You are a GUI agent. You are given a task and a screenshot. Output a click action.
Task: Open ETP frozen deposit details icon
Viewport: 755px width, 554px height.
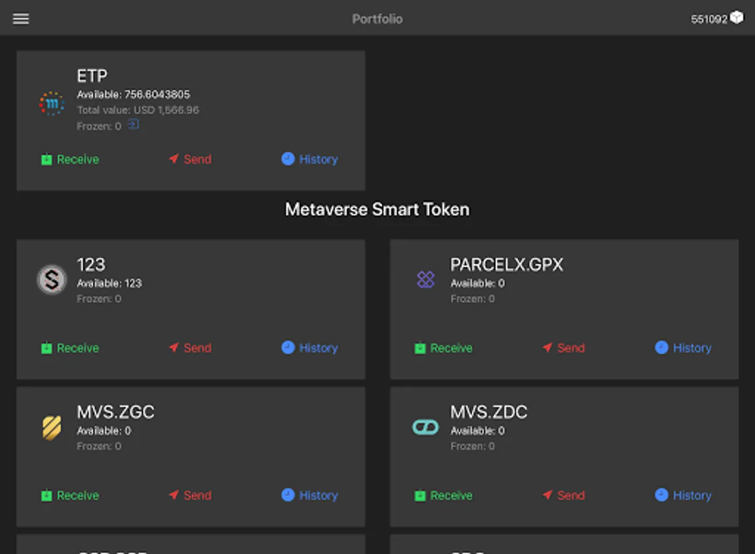[x=133, y=125]
